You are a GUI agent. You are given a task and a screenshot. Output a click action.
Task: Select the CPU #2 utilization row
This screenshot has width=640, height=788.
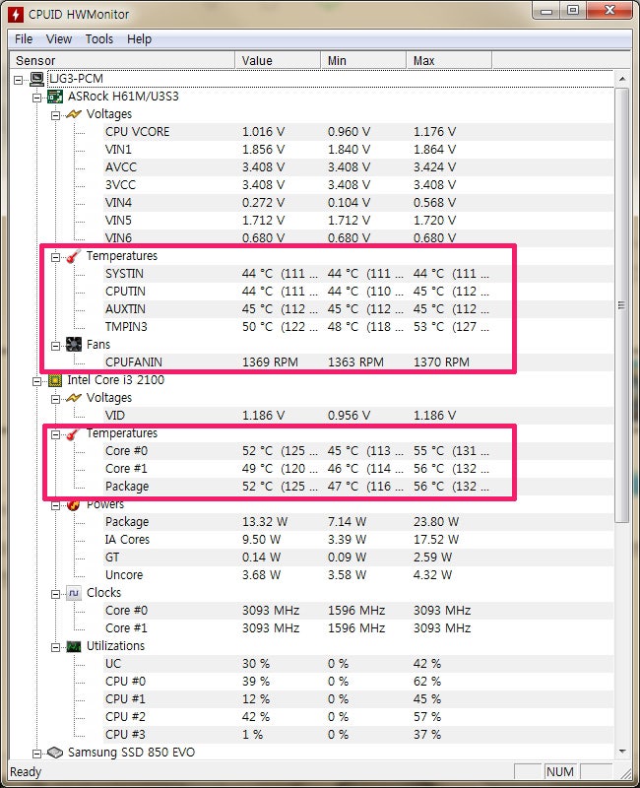click(x=358, y=716)
